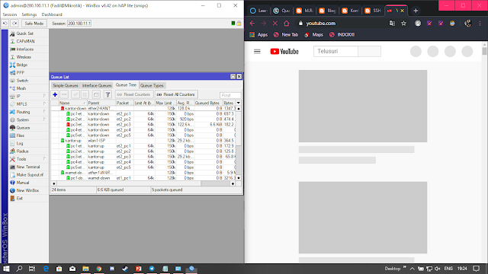Open New Tab bookmark in Chrome
This screenshot has width=488, height=274.
pyautogui.click(x=286, y=34)
